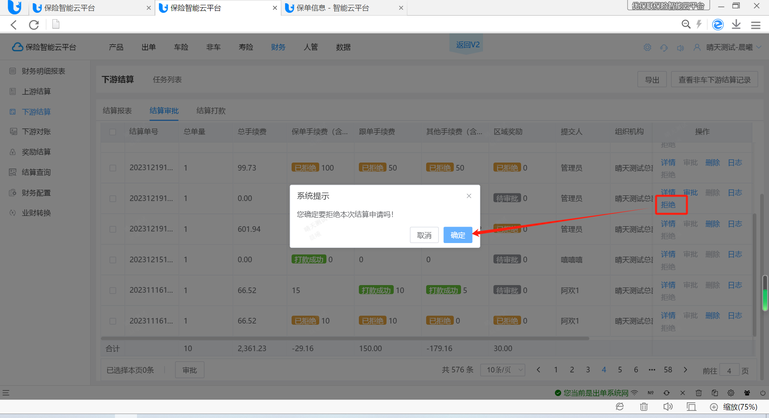The width and height of the screenshot is (769, 418).
Task: Open 日志 for the 嘻嘻嘻 row
Action: point(735,254)
